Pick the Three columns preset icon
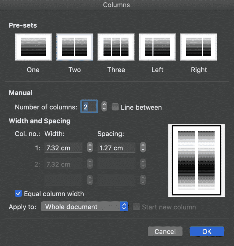The width and height of the screenshot is (234, 246). click(116, 47)
